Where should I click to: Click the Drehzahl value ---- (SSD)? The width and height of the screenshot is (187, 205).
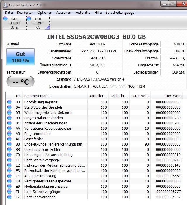click(x=174, y=58)
